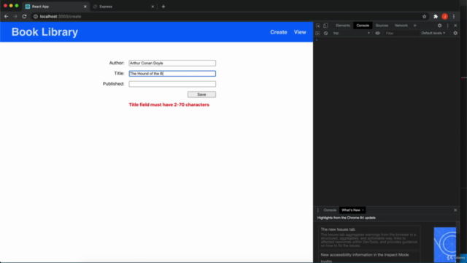Open the Chrome extensions puzzle icon
The height and width of the screenshot is (263, 467).
point(436,16)
